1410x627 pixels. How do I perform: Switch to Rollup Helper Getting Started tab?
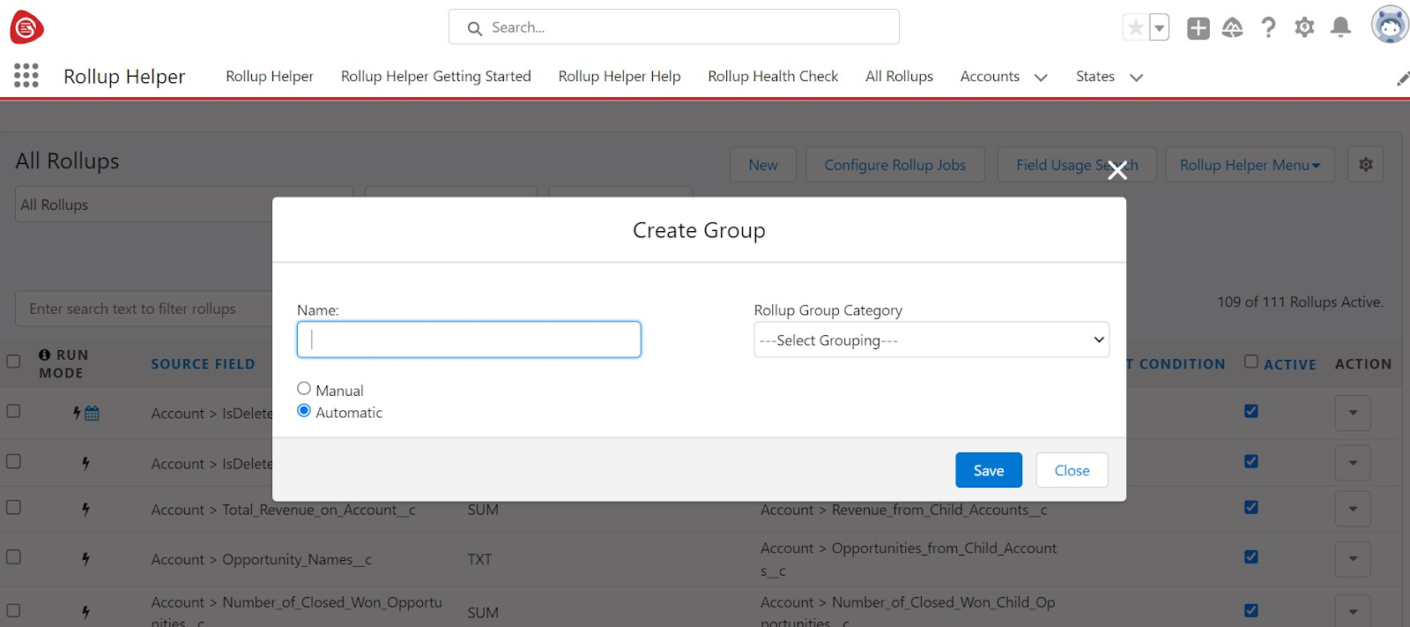coord(435,77)
